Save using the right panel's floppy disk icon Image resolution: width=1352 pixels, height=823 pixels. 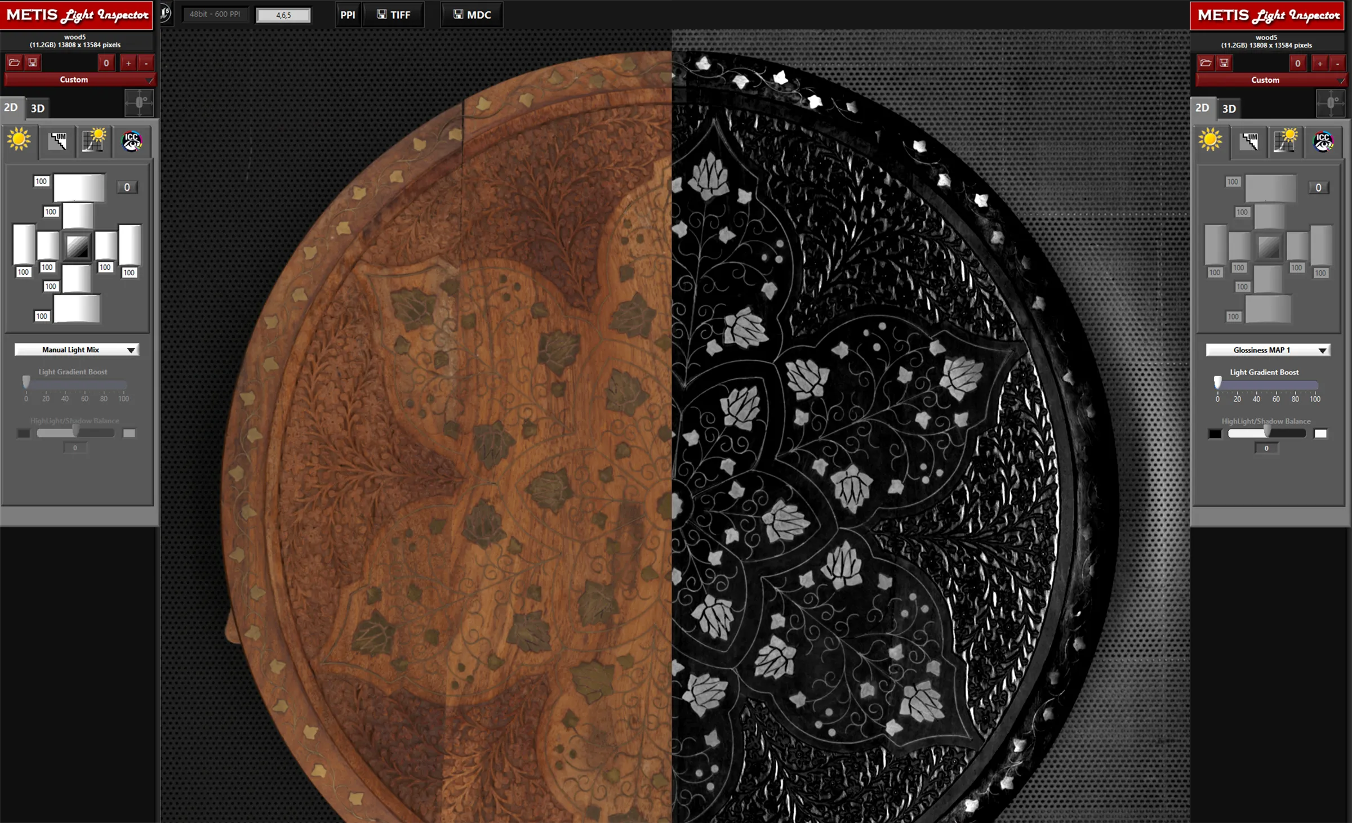pos(1224,63)
